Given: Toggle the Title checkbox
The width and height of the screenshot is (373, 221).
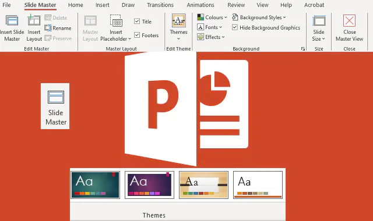Looking at the screenshot, I should (137, 22).
